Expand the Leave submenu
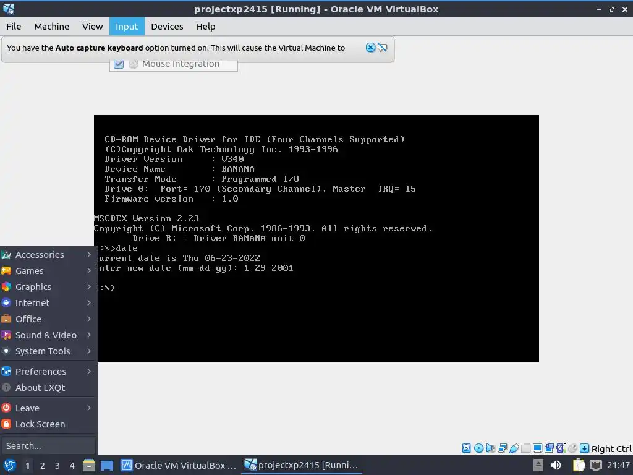The width and height of the screenshot is (633, 475). click(x=48, y=408)
